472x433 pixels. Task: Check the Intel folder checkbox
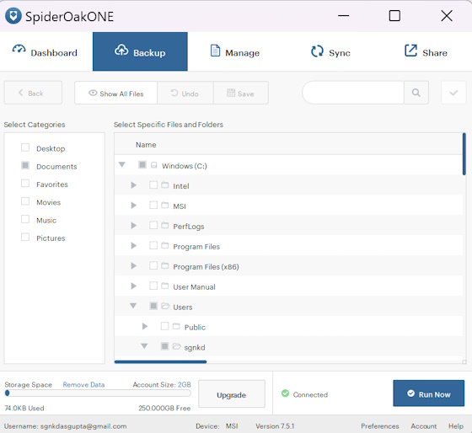153,184
